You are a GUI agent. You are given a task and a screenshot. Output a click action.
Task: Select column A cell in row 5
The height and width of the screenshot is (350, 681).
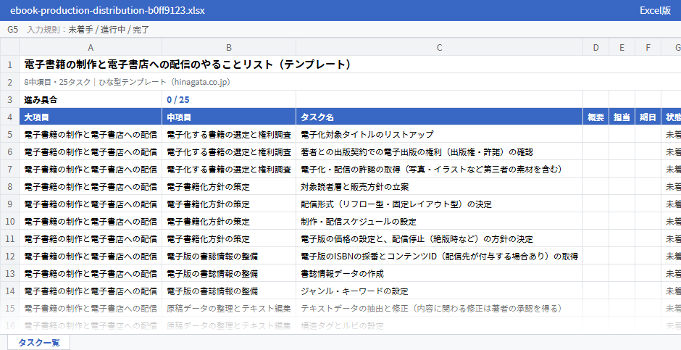[91, 134]
